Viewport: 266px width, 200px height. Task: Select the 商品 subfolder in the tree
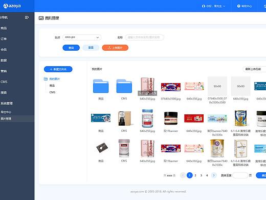pyautogui.click(x=52, y=86)
